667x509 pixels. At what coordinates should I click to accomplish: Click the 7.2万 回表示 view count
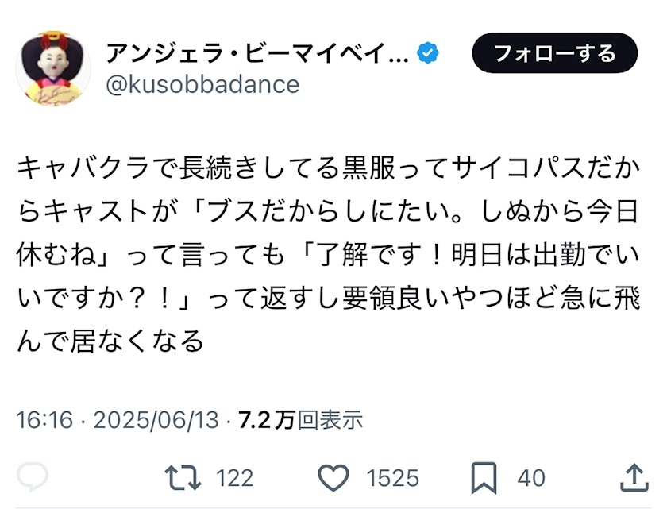(x=301, y=420)
